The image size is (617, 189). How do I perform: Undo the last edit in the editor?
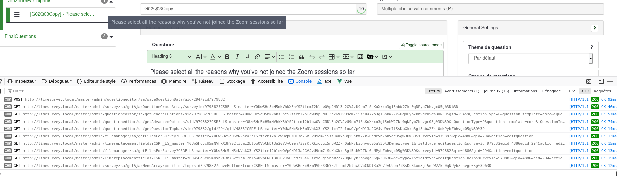312,57
